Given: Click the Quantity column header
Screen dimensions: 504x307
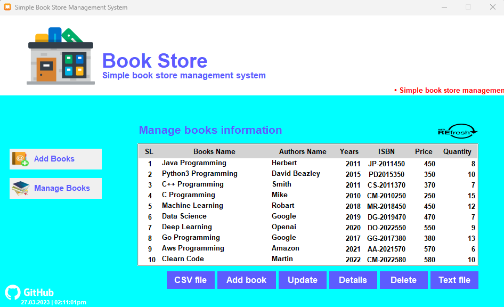Looking at the screenshot, I should (457, 152).
